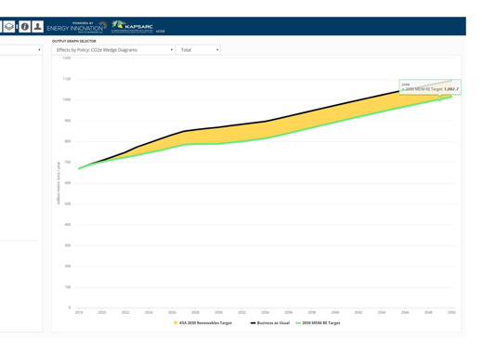Viewport: 482px width, 353px height.
Task: Click the version number beside KAPSARC logo
Action: [161, 32]
